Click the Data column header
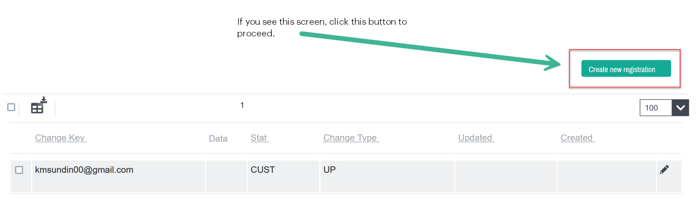The height and width of the screenshot is (200, 700). point(218,138)
